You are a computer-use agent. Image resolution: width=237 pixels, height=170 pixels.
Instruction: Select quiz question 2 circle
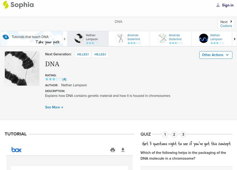(x=174, y=135)
